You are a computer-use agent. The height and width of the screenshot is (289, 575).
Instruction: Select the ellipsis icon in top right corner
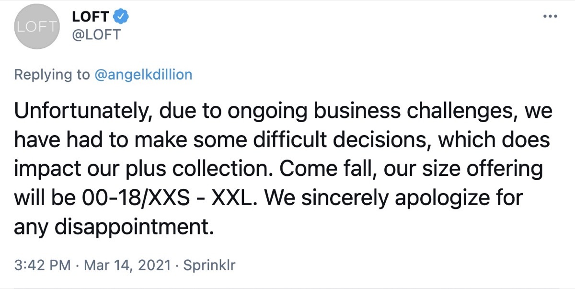click(549, 16)
